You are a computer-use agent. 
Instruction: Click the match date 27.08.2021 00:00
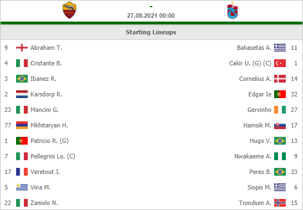[x=151, y=16]
